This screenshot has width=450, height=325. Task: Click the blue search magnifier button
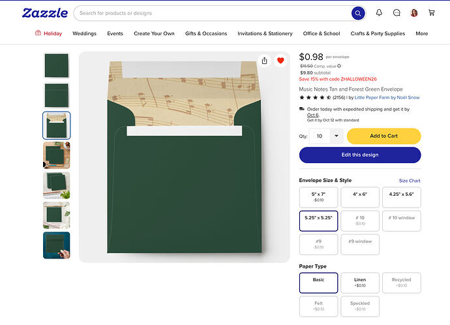(x=358, y=13)
